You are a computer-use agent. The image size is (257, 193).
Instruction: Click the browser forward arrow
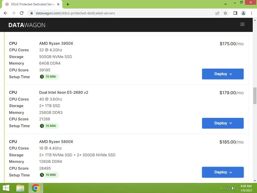coord(14,13)
